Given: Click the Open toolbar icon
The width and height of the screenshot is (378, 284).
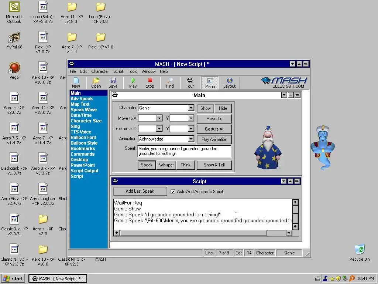Looking at the screenshot, I should [96, 82].
